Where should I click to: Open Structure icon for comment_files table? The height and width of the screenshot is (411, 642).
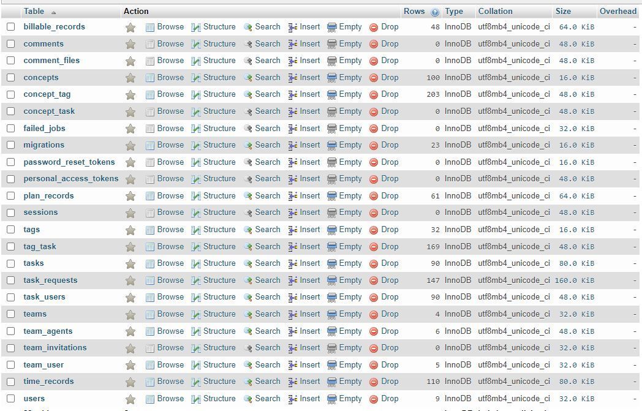point(196,61)
